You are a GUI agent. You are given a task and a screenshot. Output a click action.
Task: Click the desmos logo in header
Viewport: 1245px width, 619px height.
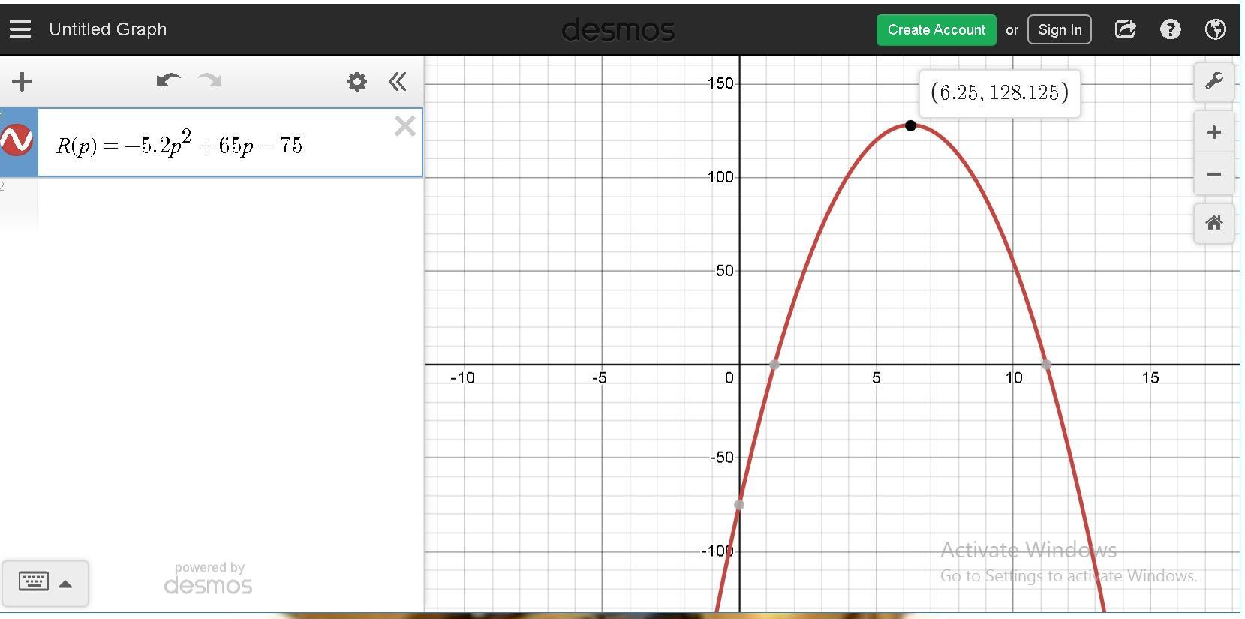pos(618,30)
